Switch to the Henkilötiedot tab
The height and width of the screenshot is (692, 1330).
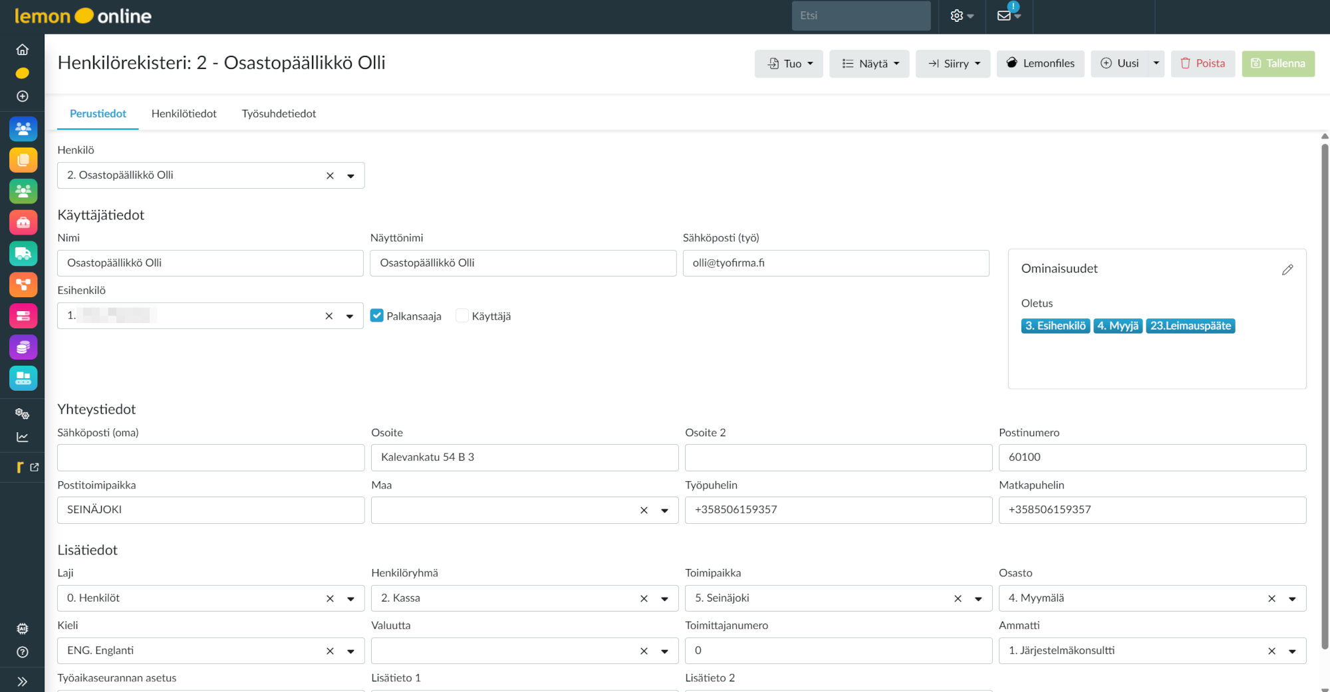[184, 114]
